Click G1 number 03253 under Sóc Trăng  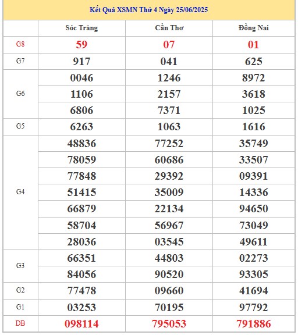point(81,308)
